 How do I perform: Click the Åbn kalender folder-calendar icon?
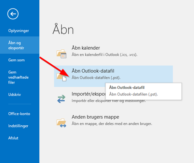coord(62,54)
